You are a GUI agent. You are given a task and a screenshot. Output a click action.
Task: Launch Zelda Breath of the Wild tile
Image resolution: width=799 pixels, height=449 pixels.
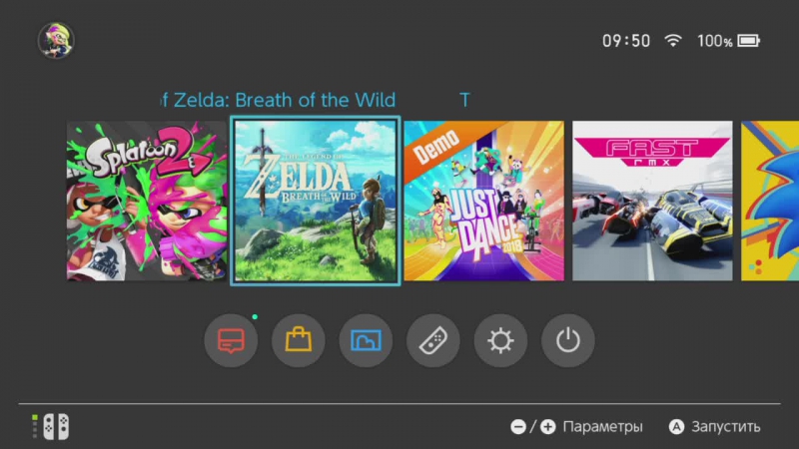316,201
